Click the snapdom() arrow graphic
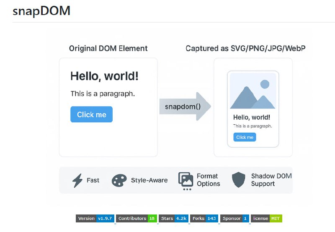 (x=185, y=106)
